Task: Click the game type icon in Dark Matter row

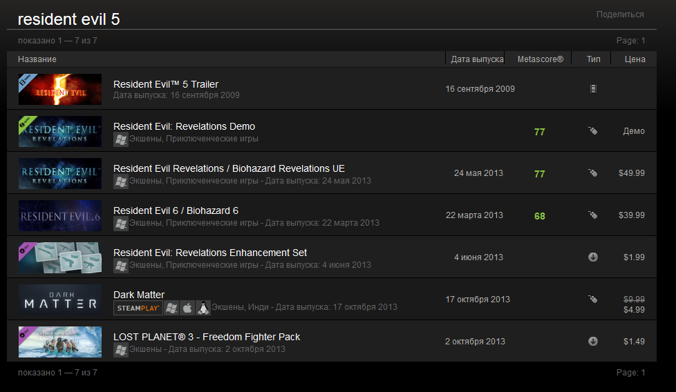Action: tap(592, 299)
